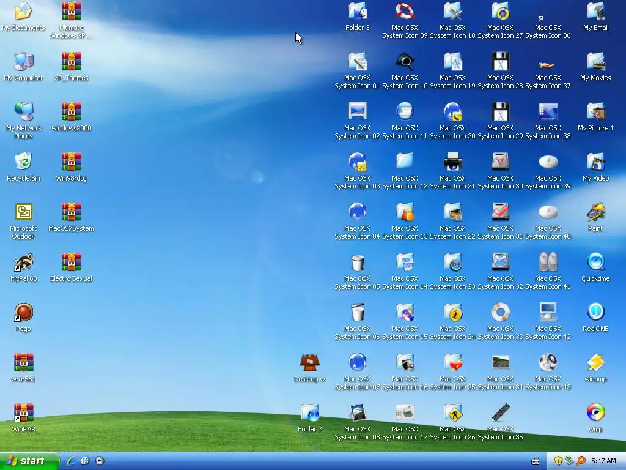
Task: Open the Pego shortcut icon
Action: click(x=23, y=313)
